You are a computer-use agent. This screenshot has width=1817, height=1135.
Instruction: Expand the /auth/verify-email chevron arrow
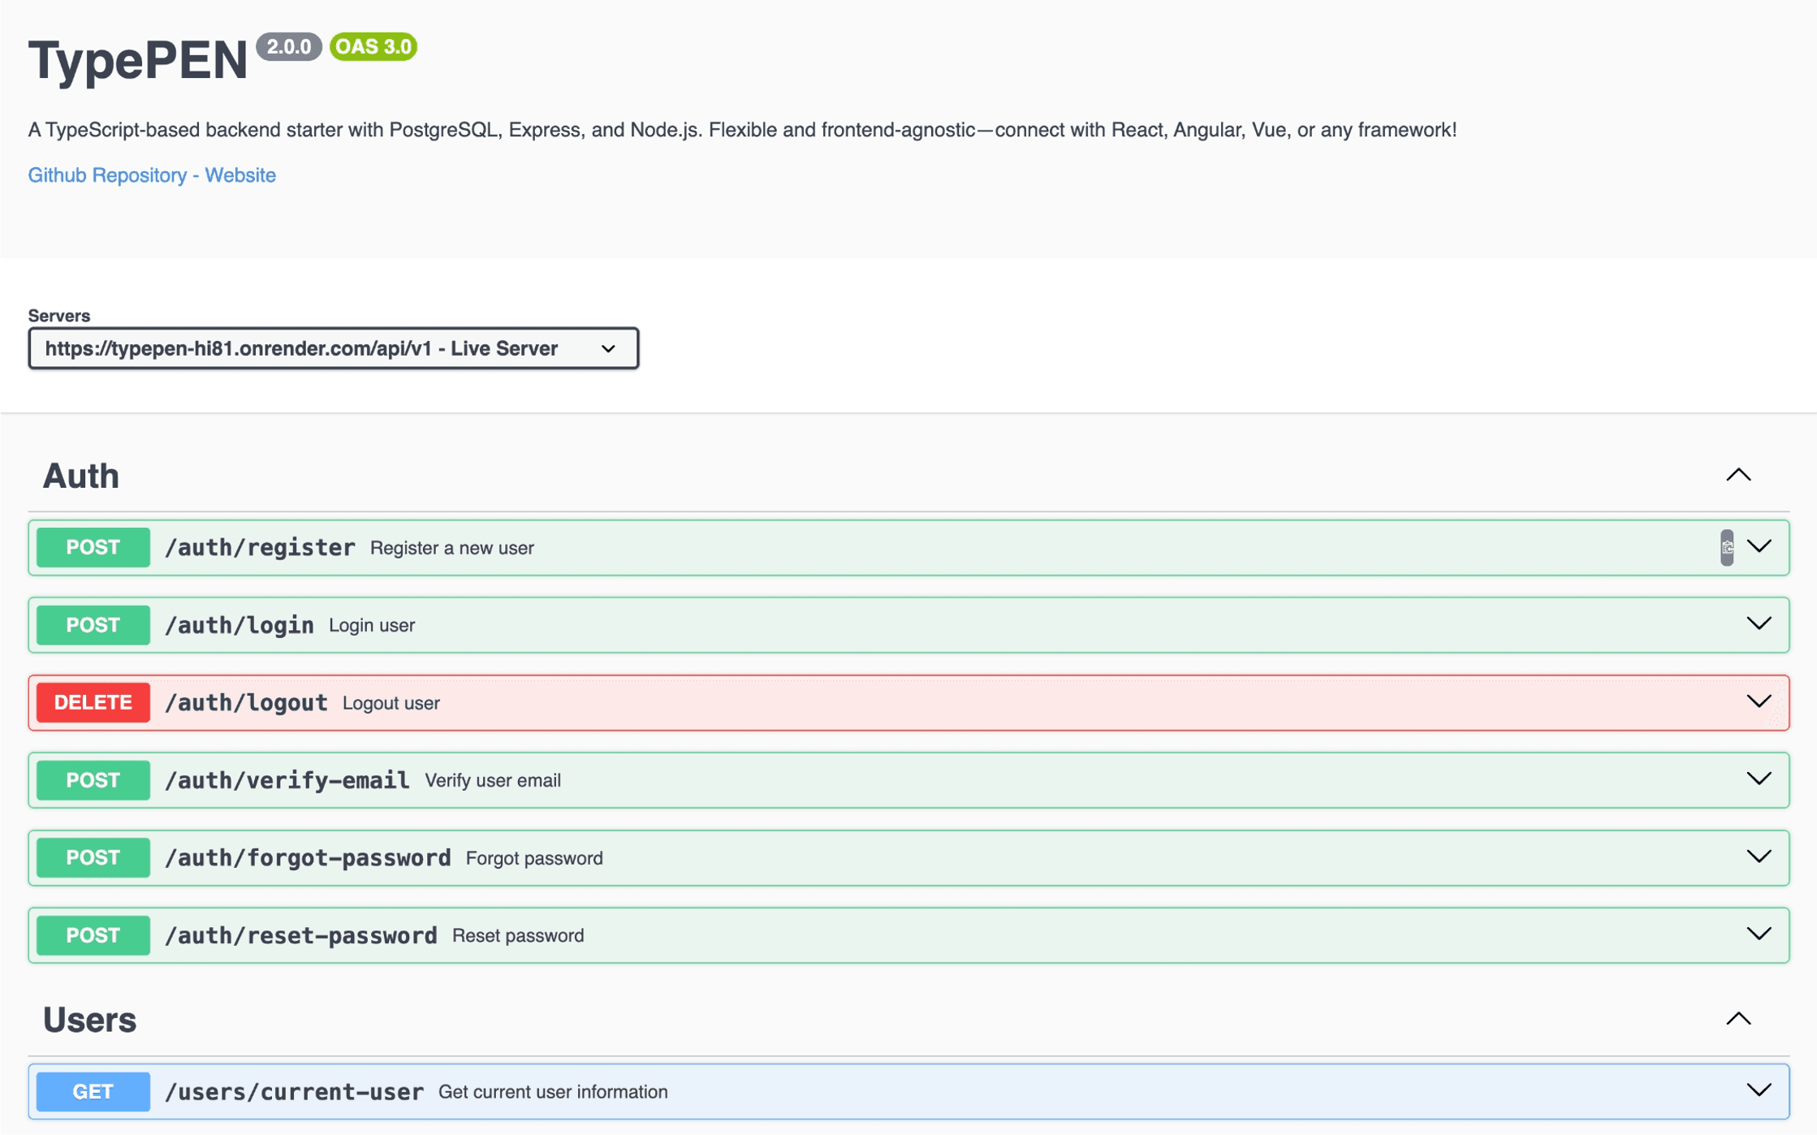[x=1759, y=779]
